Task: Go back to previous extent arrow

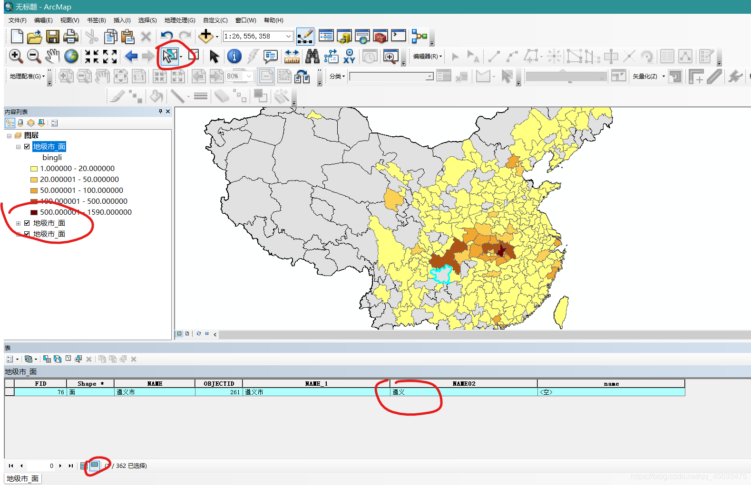Action: (x=131, y=57)
